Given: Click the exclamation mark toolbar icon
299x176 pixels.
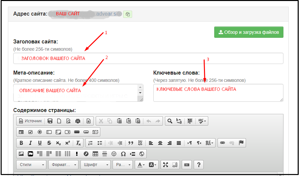Looking at the screenshot, I should pos(77,154).
